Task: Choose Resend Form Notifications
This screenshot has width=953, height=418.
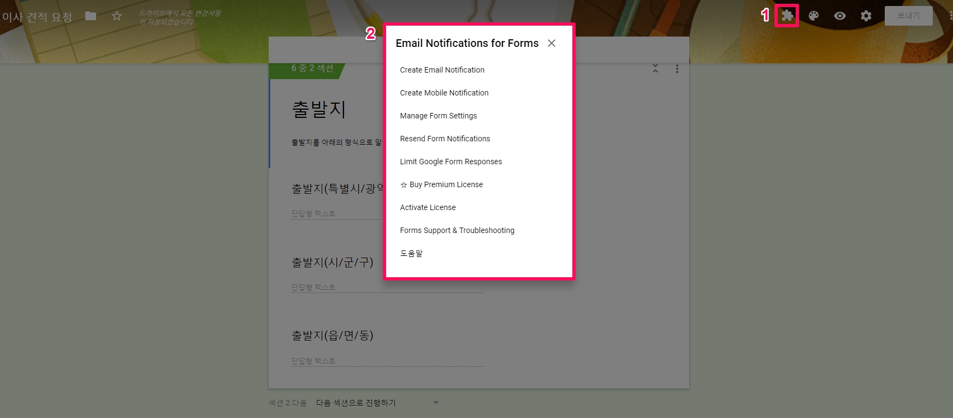Action: pyautogui.click(x=445, y=139)
